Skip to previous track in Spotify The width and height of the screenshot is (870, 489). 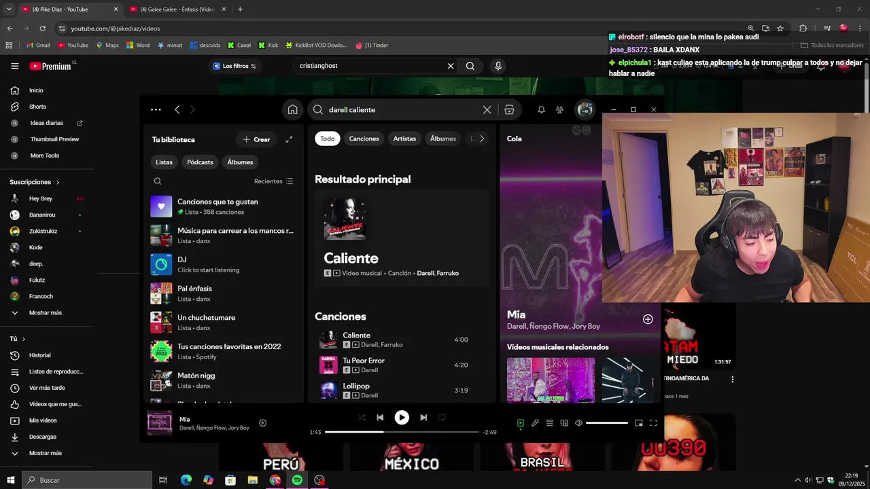[380, 418]
